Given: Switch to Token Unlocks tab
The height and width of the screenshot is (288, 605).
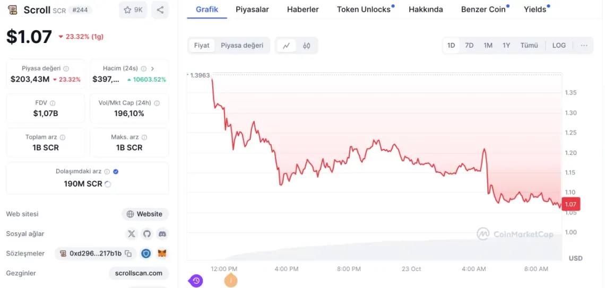Looking at the screenshot, I should click(364, 10).
